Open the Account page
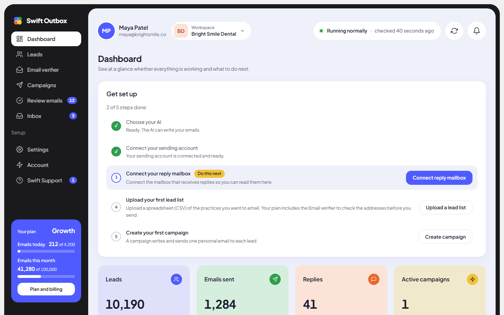Viewport: 504px width, 315px height. (x=46, y=165)
